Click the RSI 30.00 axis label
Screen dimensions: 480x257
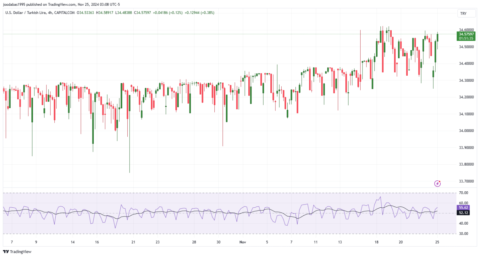coord(464,234)
